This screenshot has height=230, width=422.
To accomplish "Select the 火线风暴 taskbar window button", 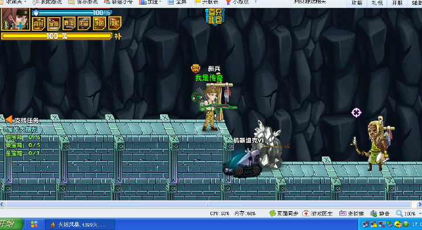I will pos(80,224).
